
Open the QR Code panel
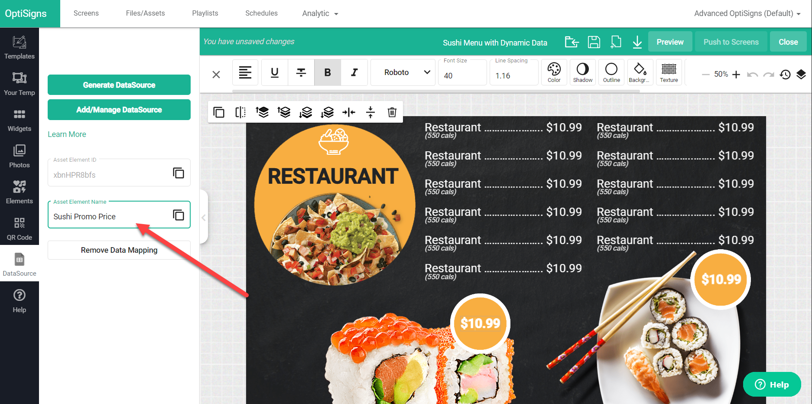point(19,228)
